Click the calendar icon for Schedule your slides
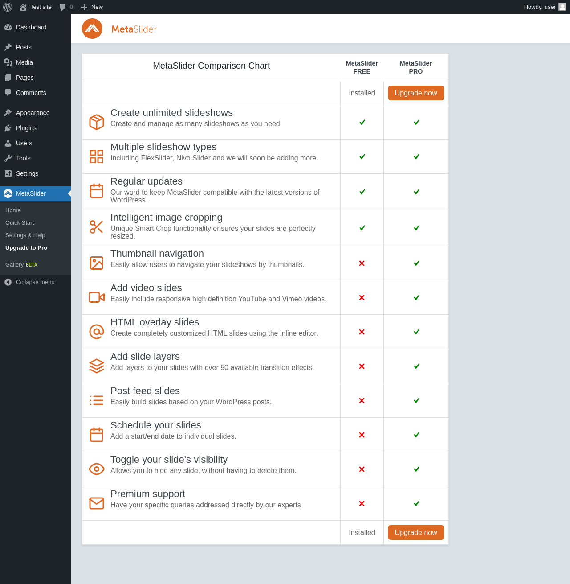Viewport: 570px width, 584px height. 97,435
